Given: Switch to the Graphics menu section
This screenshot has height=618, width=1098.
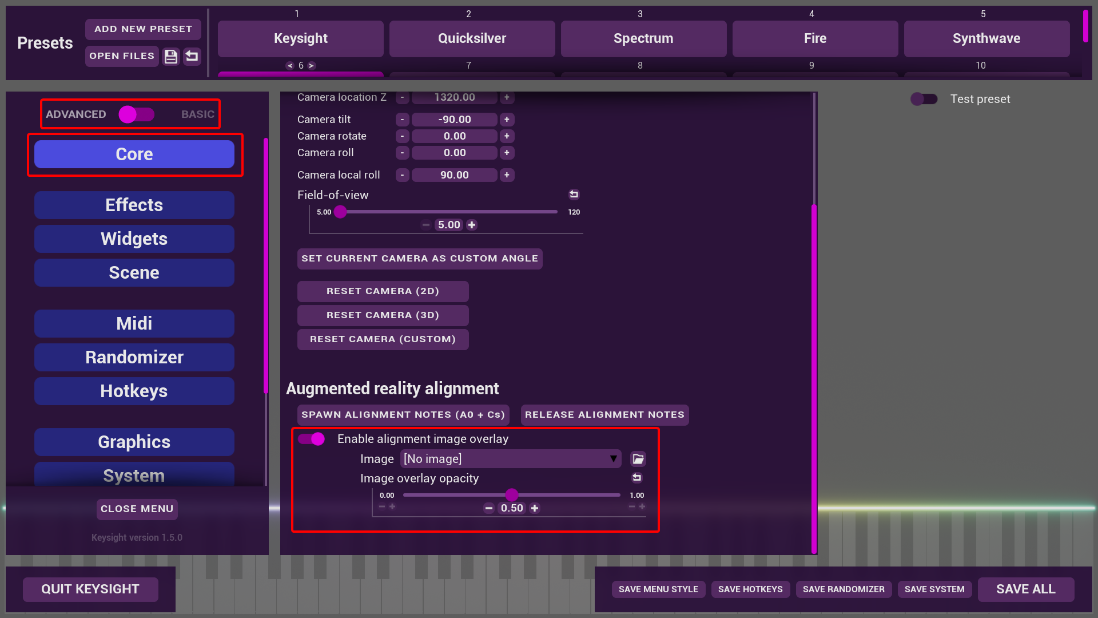Looking at the screenshot, I should (134, 442).
